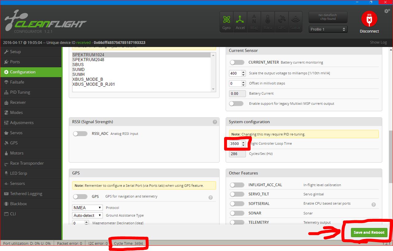Select SBUS in the receiver list
This screenshot has height=251, width=393.
pyautogui.click(x=142, y=65)
